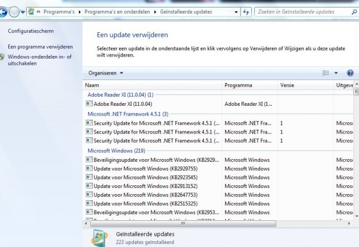The image size is (359, 247).
Task: Click icon of Update KB2515325
Action: (89, 203)
